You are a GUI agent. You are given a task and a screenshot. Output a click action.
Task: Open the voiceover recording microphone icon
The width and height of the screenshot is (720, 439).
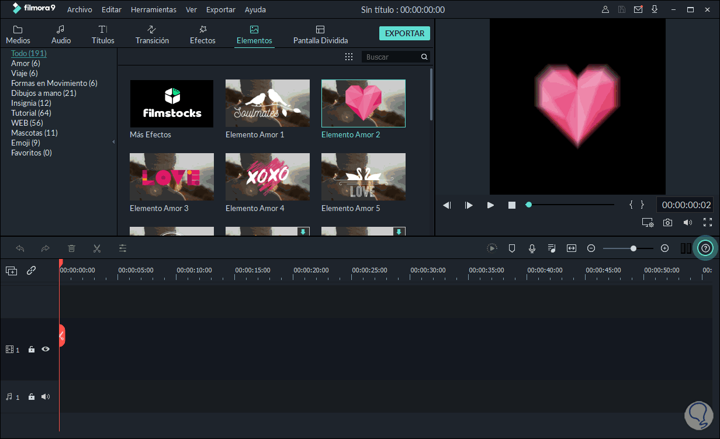(x=532, y=248)
